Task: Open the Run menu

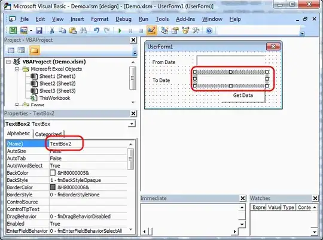Action: [144, 19]
